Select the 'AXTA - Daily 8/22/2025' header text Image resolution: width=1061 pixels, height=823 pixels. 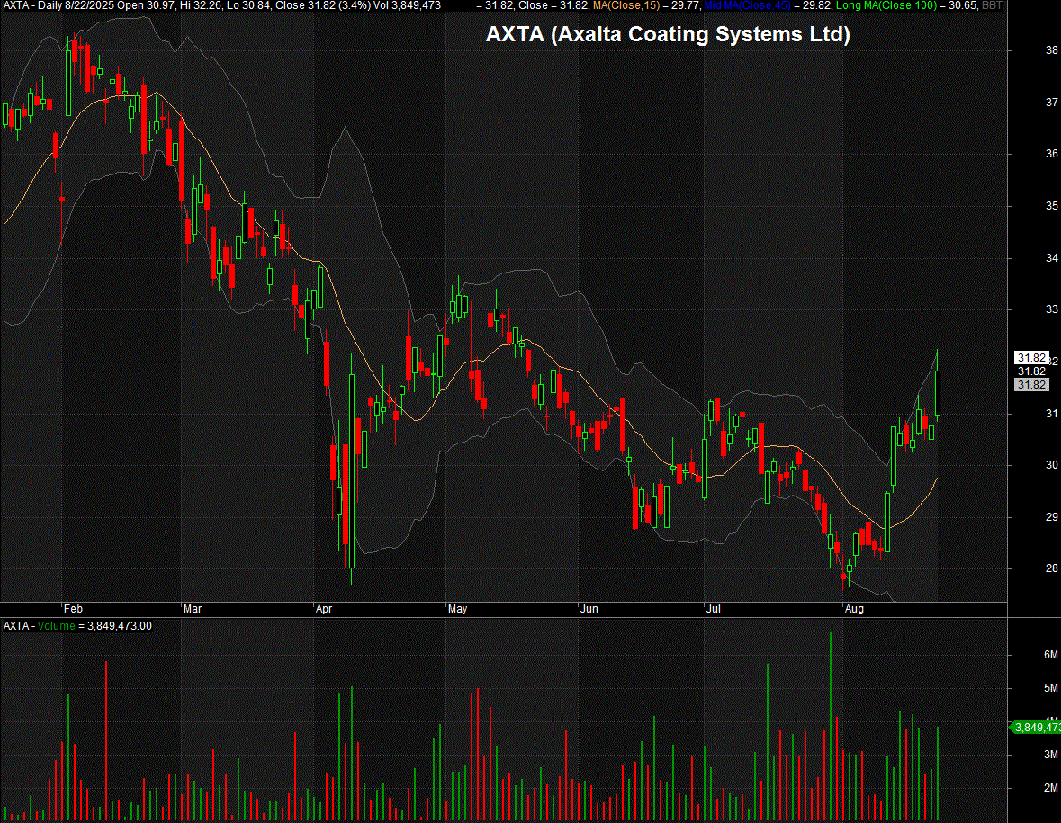(58, 5)
